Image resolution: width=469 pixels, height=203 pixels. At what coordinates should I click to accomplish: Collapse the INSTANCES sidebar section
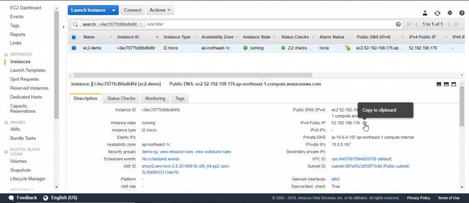[6, 55]
